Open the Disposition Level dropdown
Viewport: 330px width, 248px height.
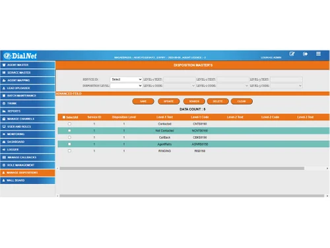pyautogui.click(x=126, y=85)
